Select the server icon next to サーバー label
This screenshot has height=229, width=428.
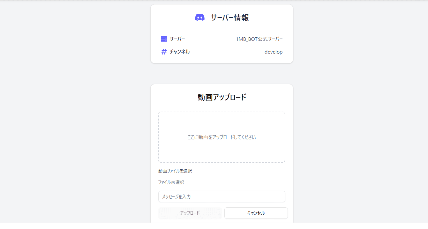click(x=163, y=38)
